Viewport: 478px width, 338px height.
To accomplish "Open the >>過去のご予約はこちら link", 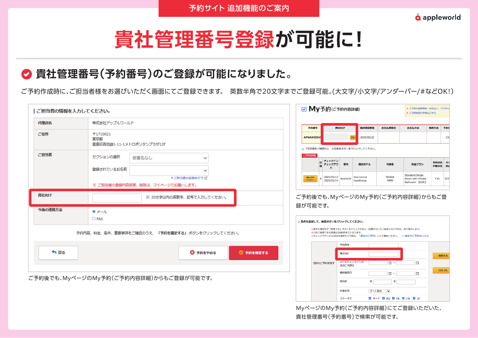I will tap(415, 236).
